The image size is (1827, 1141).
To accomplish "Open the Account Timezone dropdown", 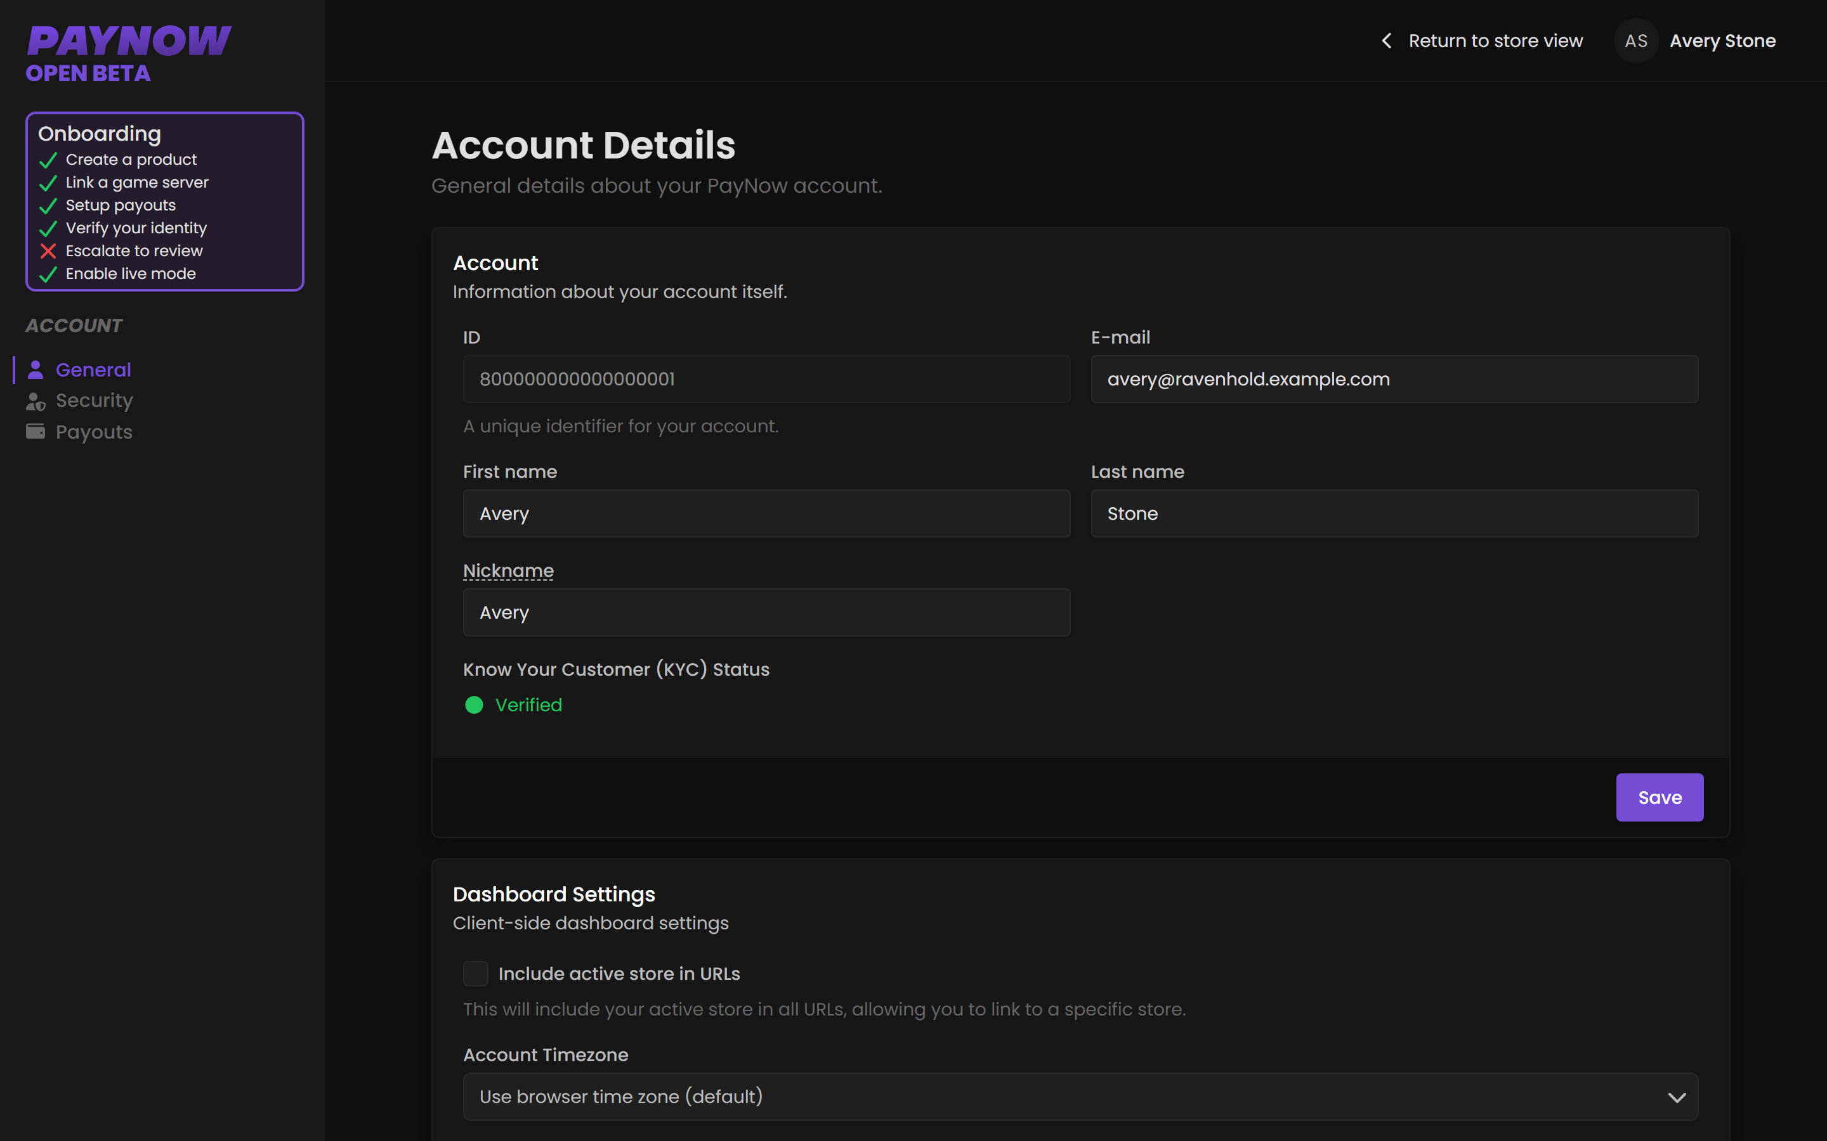I will click(1080, 1097).
